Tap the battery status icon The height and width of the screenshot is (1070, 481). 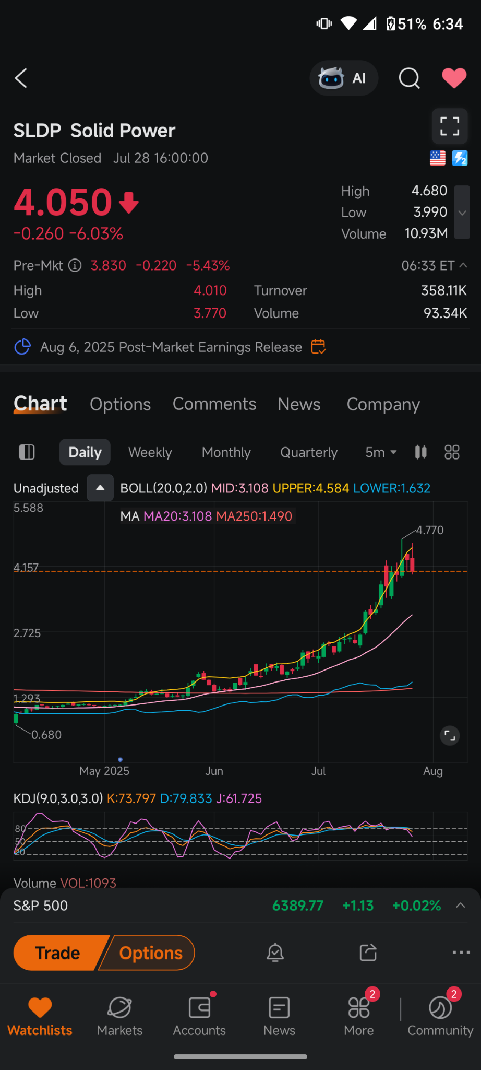coord(391,24)
